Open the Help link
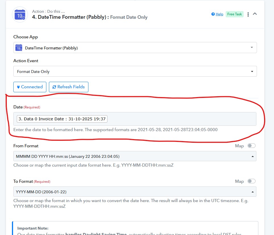This screenshot has height=235, width=274. (x=219, y=14)
